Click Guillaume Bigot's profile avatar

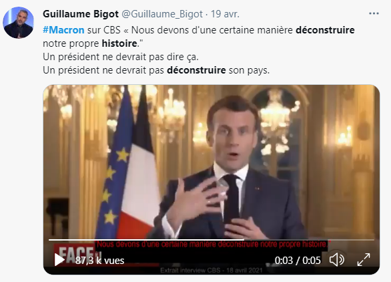[x=18, y=23]
